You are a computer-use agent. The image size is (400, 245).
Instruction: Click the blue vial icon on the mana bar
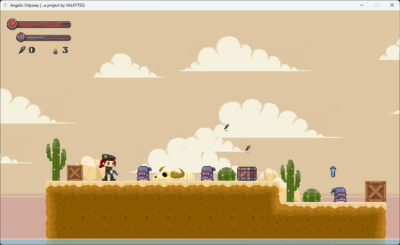21,37
